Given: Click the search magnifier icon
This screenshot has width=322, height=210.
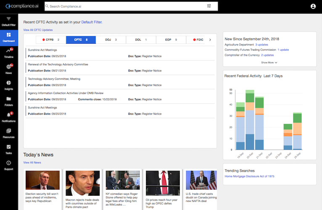Looking at the screenshot, I should coord(47,6).
